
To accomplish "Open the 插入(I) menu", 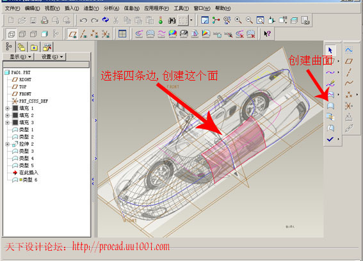I will pyautogui.click(x=72, y=8).
